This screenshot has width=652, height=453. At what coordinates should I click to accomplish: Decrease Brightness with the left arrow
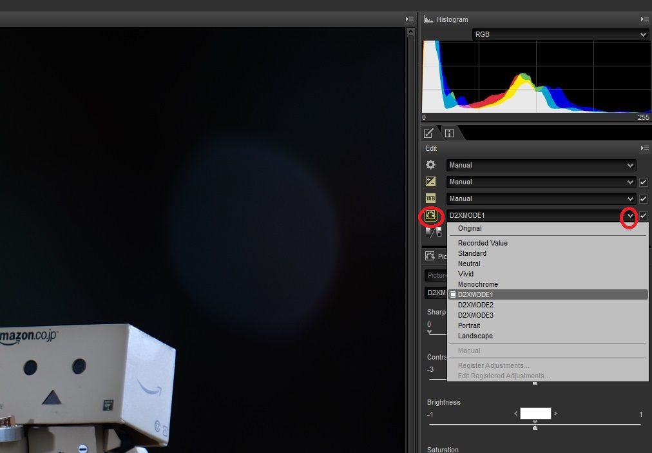point(515,414)
